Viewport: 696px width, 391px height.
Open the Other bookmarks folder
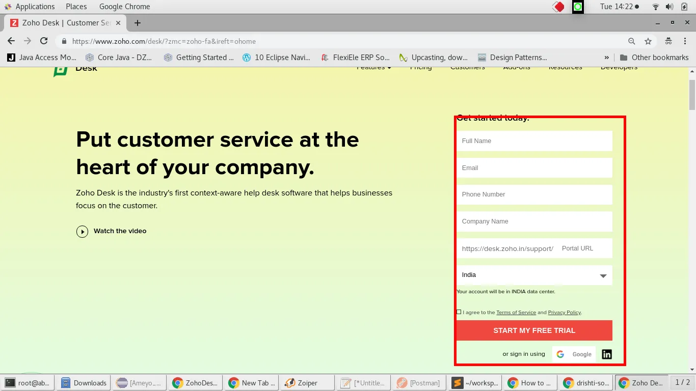click(654, 58)
